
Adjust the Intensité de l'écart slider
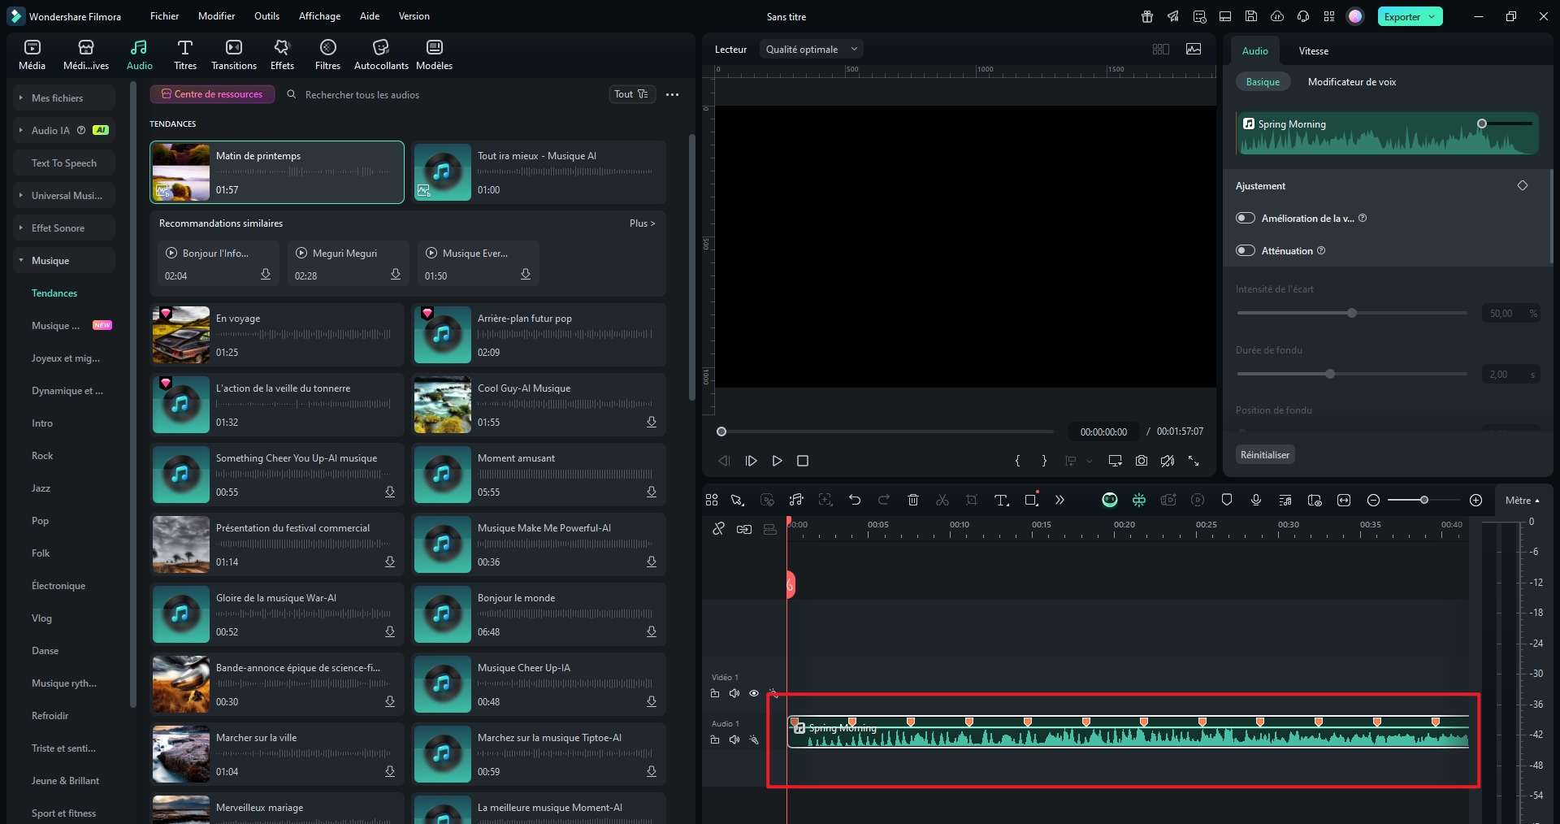1352,313
